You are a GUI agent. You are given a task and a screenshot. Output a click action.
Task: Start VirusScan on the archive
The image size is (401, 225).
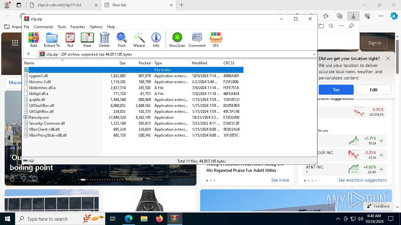[x=177, y=40]
